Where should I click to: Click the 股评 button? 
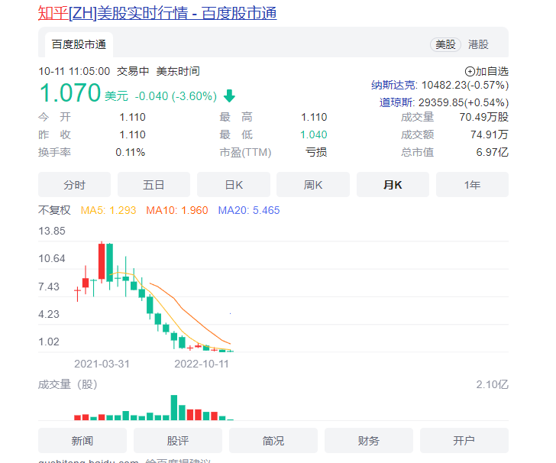point(178,440)
